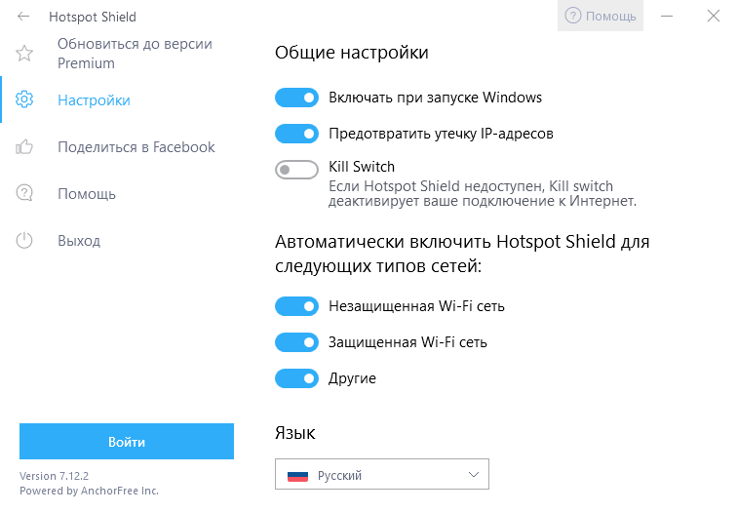737x513 pixels.
Task: Toggle the Другие networks switch
Action: coord(297,378)
